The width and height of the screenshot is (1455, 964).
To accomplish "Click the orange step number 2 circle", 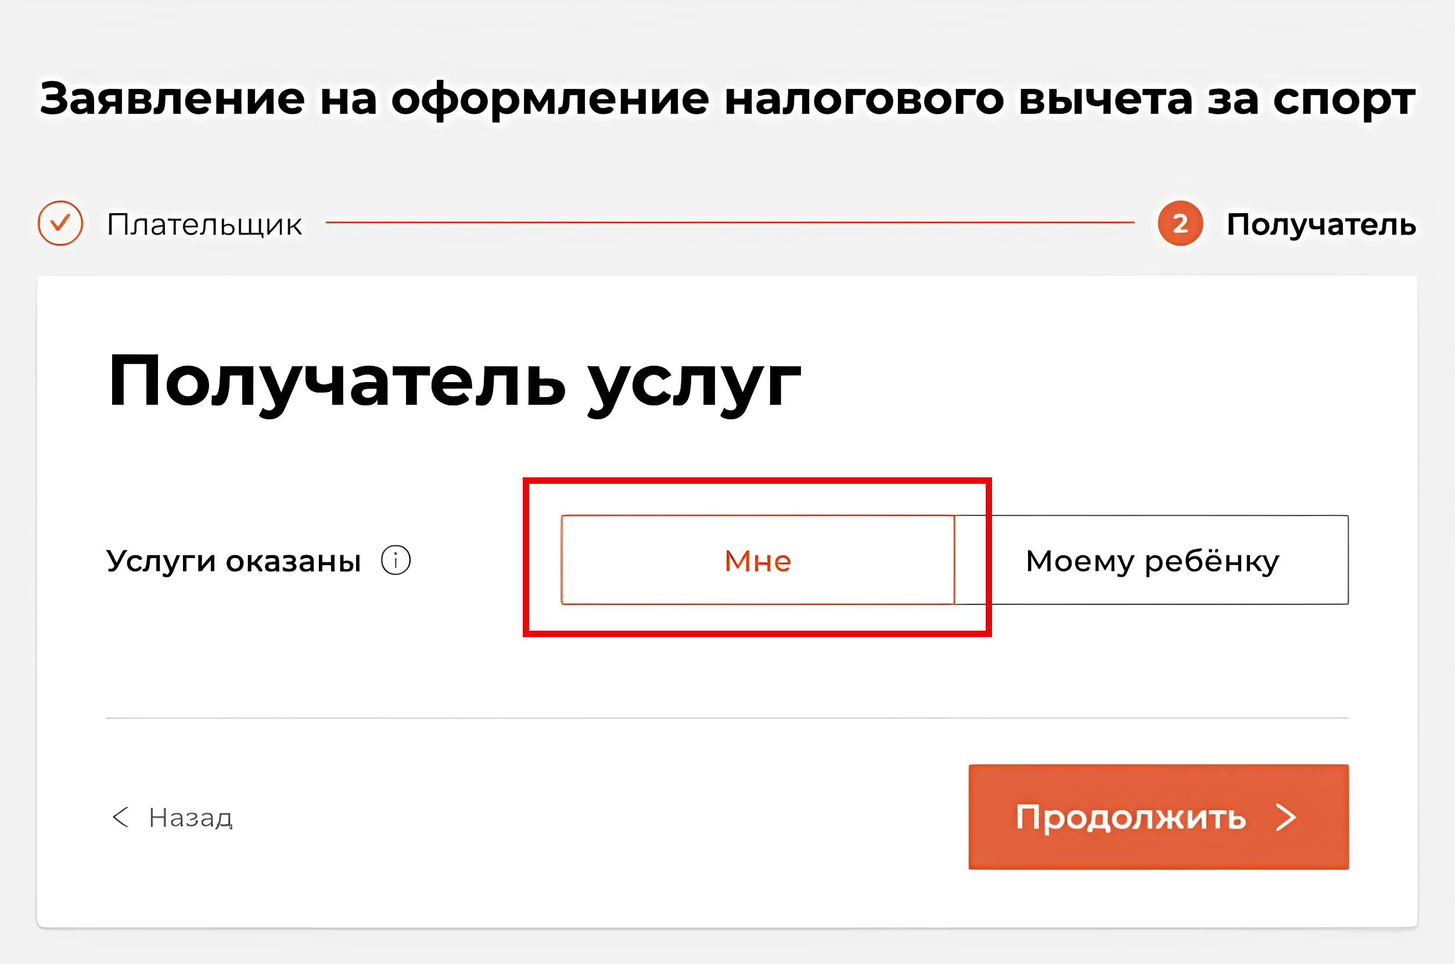I will click(1180, 223).
